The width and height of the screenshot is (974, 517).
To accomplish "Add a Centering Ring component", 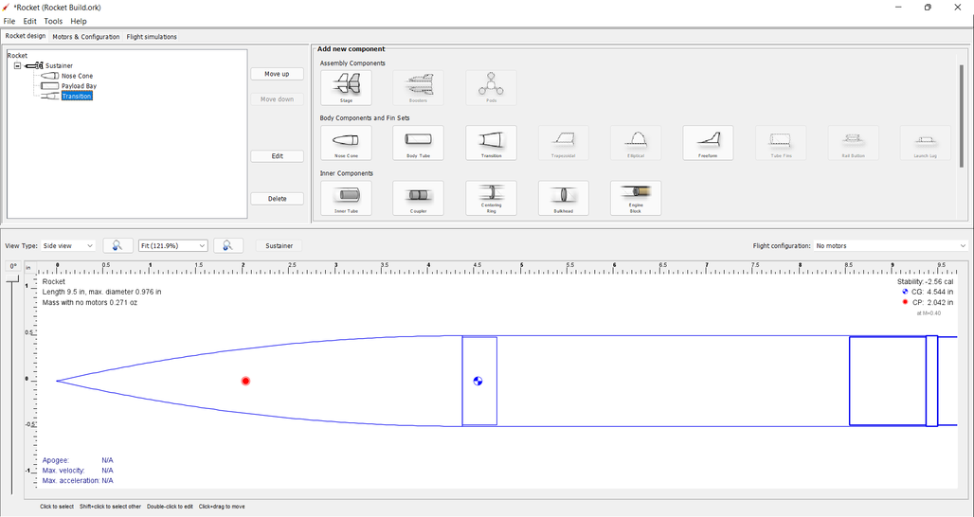I will (x=491, y=198).
